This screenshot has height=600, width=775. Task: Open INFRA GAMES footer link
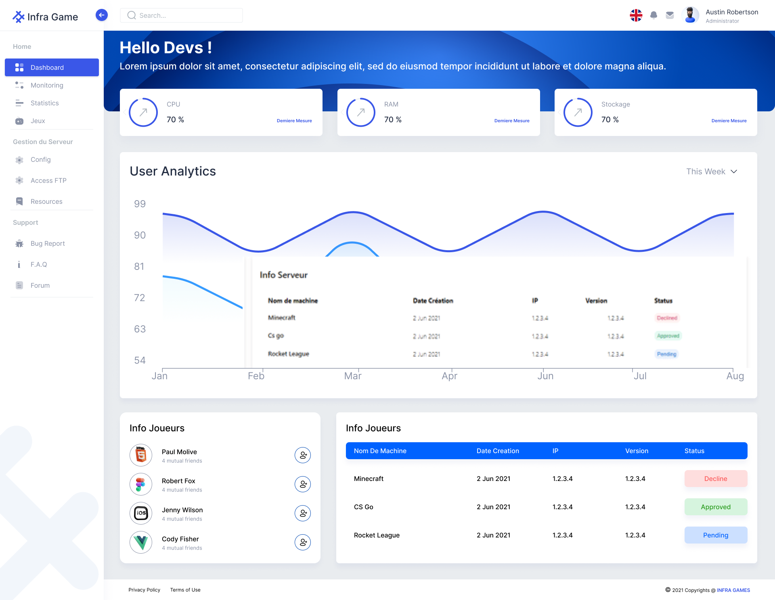(x=733, y=590)
